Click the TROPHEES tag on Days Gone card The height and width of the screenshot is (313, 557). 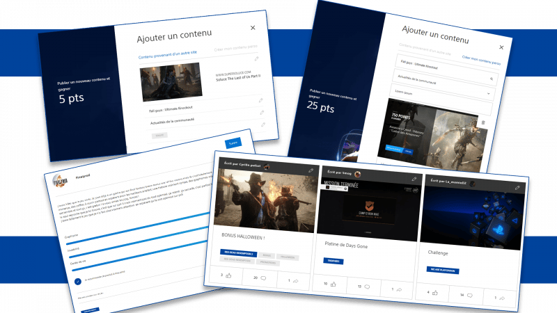(x=334, y=261)
